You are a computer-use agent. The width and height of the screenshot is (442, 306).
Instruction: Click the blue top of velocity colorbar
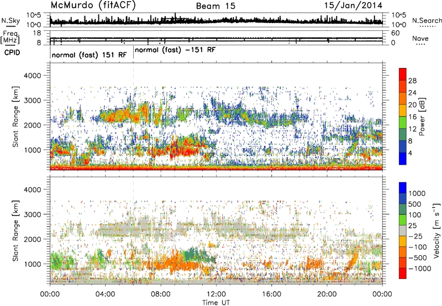403,188
